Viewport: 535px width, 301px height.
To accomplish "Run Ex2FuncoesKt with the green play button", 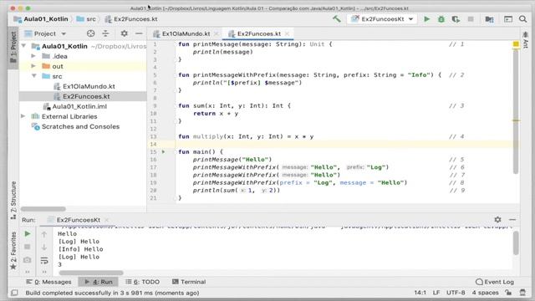I will coord(426,19).
